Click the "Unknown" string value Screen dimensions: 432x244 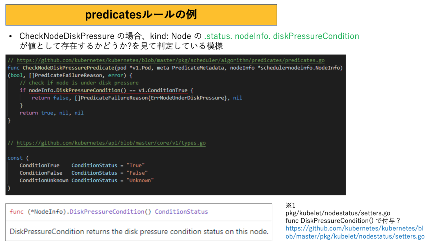point(140,180)
